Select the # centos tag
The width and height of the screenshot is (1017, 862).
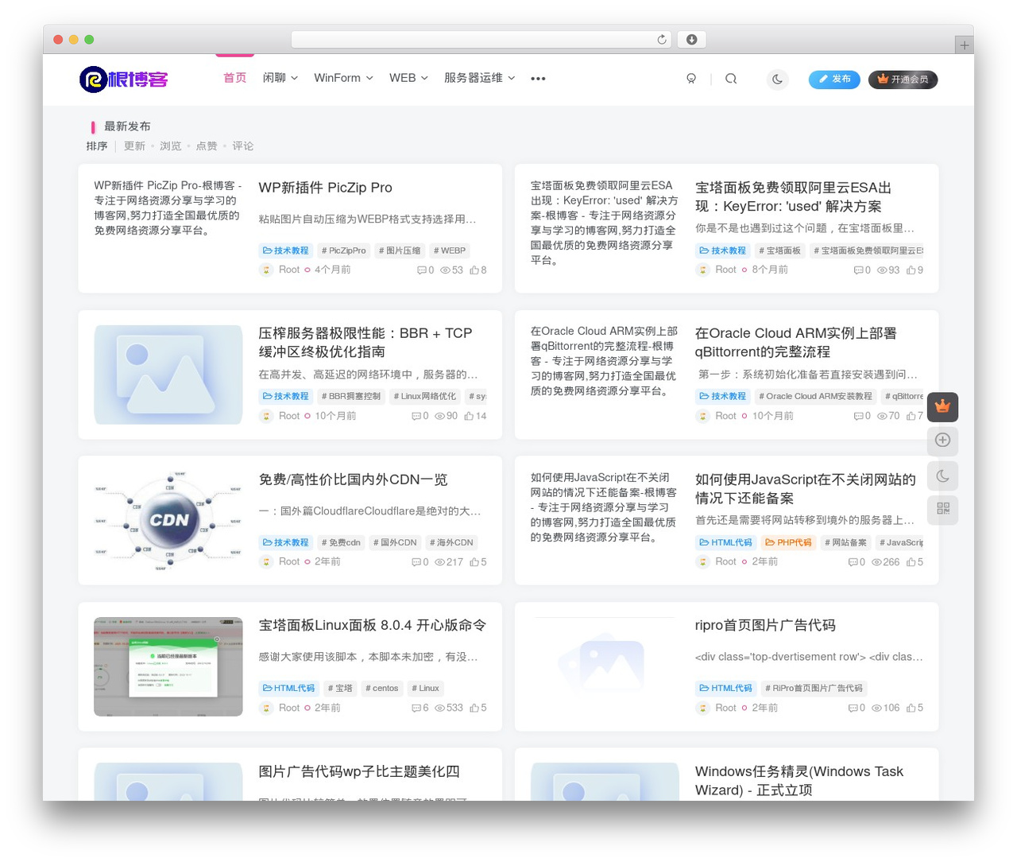(x=382, y=689)
